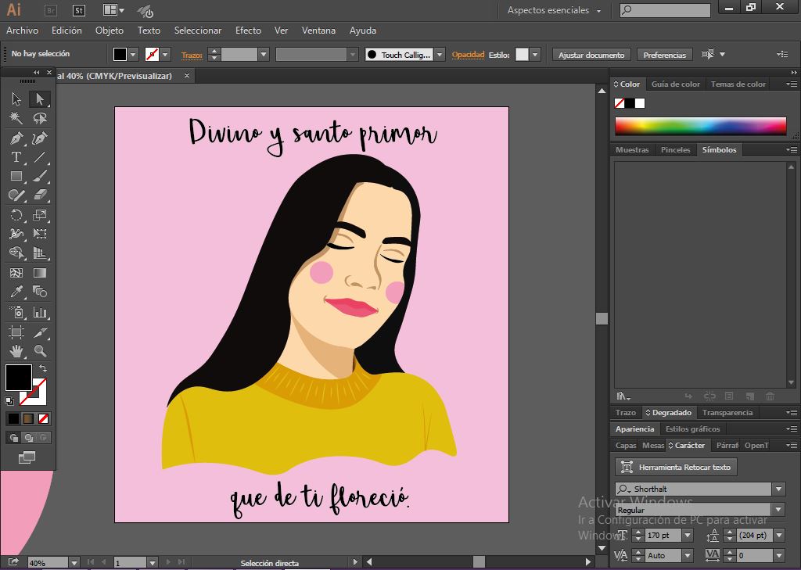Screen dimensions: 801x570
Task: Select the Zoom magnifier tool
Action: [40, 351]
